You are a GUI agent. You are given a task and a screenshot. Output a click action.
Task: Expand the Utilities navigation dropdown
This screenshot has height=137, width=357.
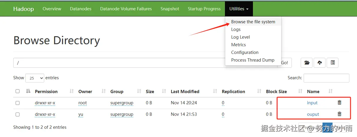[x=239, y=9]
